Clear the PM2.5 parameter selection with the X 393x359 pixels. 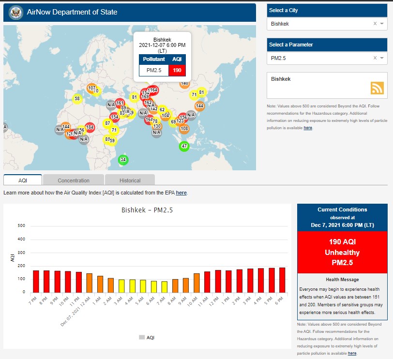click(375, 58)
